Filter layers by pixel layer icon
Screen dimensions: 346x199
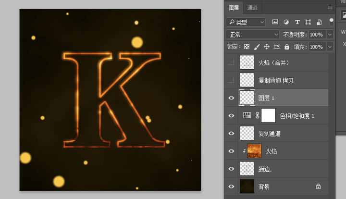coord(275,22)
